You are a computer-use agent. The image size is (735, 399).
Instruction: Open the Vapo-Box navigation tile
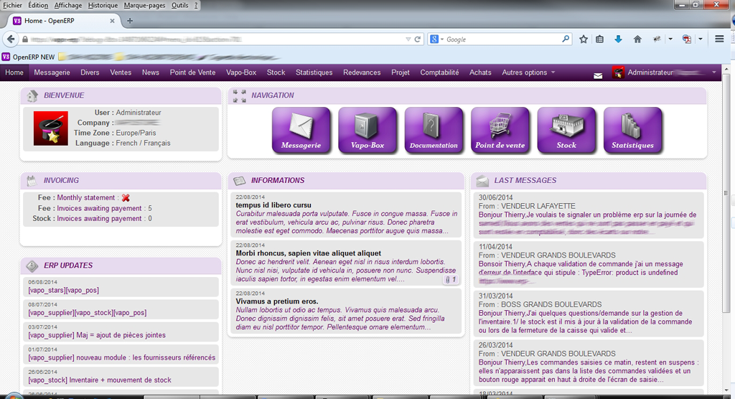tap(367, 130)
